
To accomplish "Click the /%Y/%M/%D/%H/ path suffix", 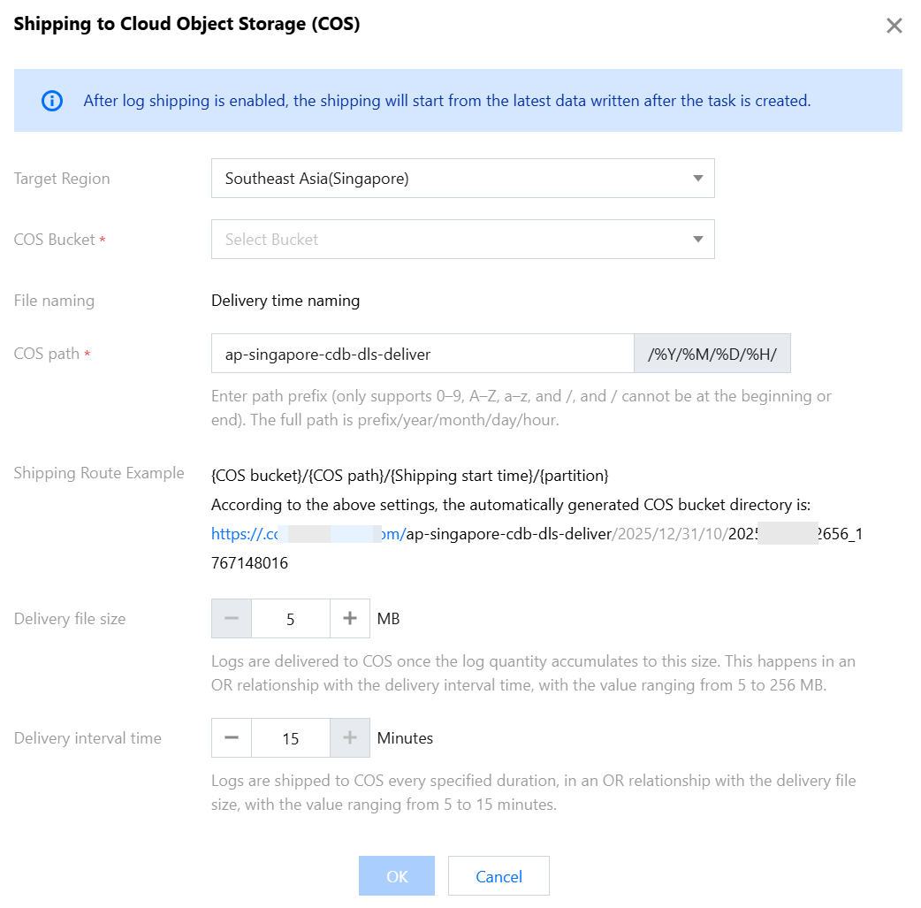I will (712, 354).
